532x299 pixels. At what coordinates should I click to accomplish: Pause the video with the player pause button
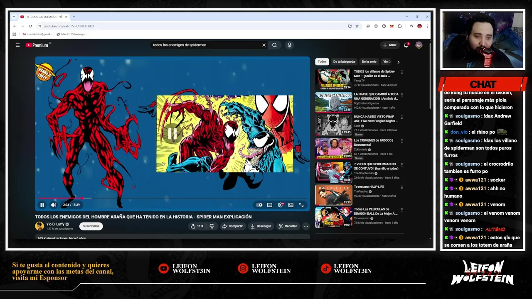[x=42, y=205]
